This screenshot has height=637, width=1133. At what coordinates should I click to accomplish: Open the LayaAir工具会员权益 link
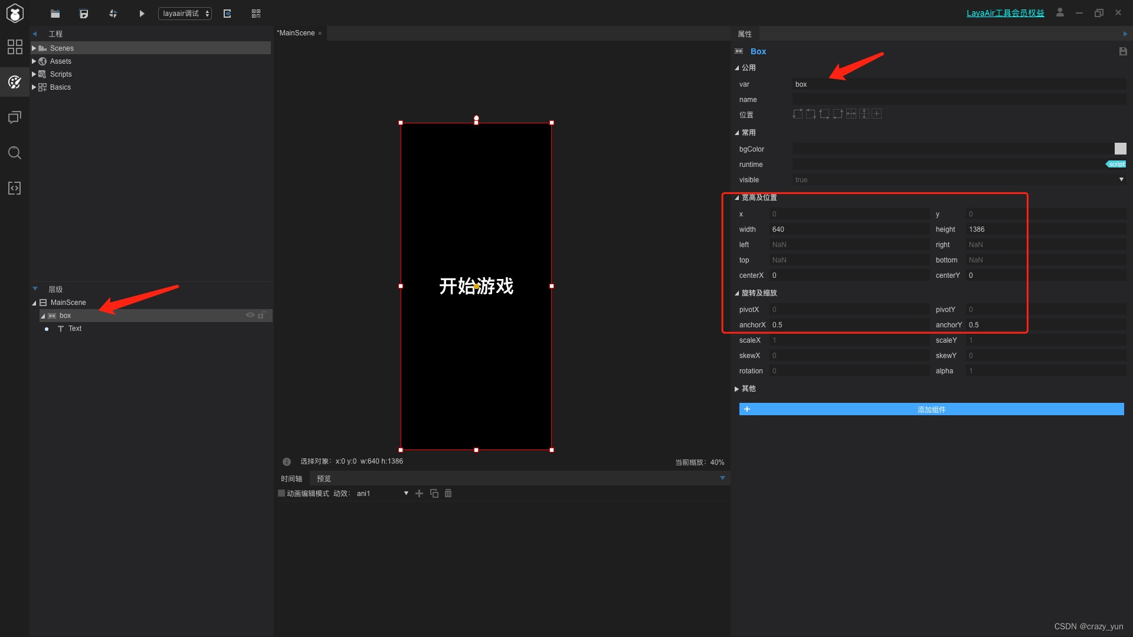tap(1005, 13)
